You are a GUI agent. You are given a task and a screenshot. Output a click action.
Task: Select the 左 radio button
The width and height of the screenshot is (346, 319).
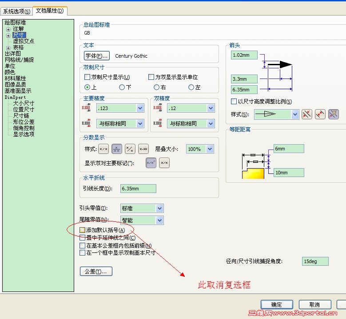click(x=191, y=87)
